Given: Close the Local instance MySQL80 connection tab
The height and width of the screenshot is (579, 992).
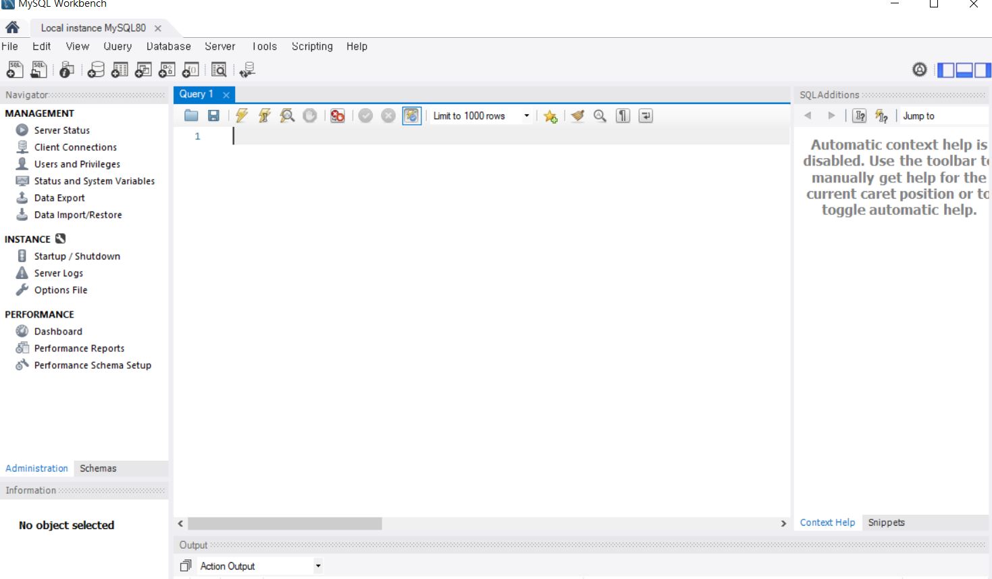Looking at the screenshot, I should tap(158, 28).
